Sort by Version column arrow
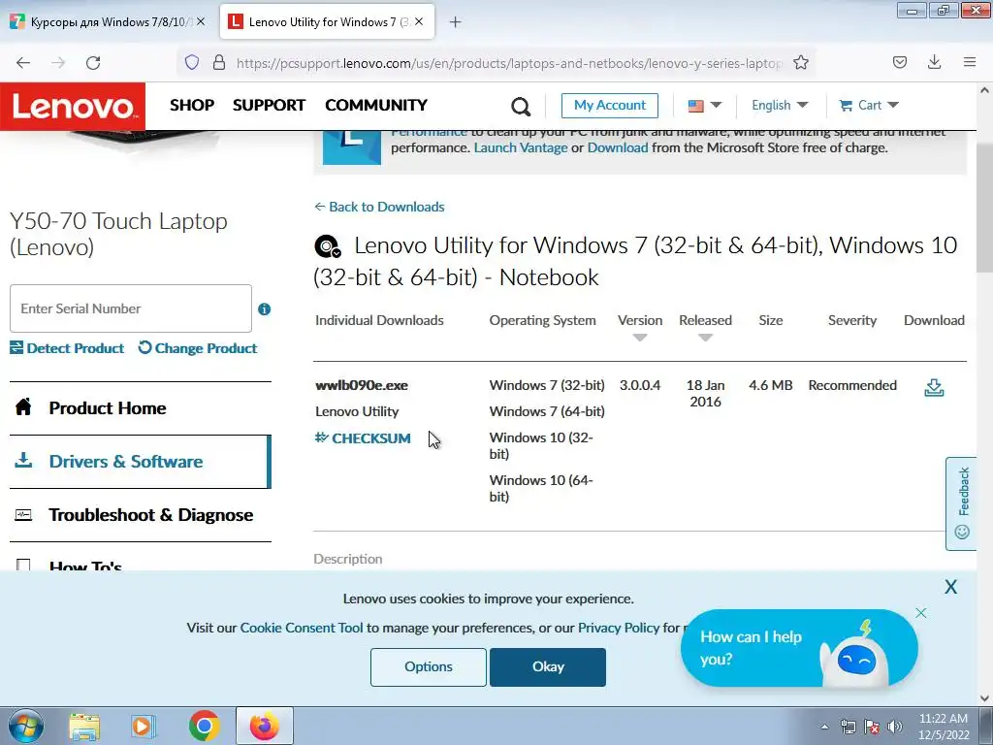 pos(640,338)
